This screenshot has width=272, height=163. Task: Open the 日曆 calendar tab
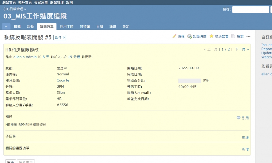point(100,27)
